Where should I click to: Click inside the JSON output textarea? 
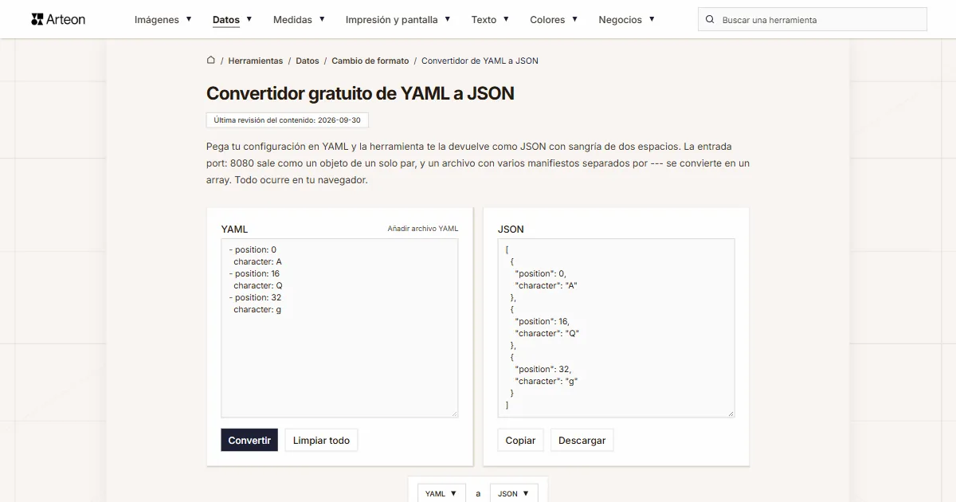coord(616,327)
